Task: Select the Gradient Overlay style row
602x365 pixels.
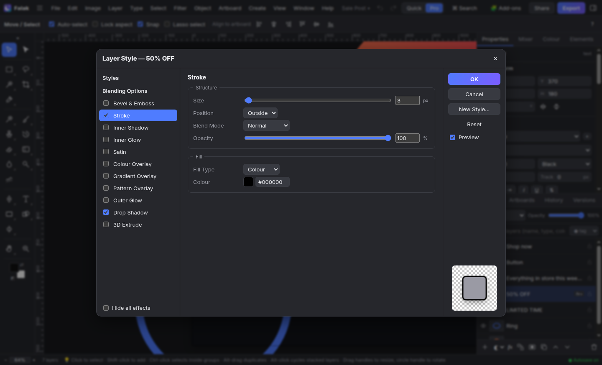Action: [x=138, y=176]
